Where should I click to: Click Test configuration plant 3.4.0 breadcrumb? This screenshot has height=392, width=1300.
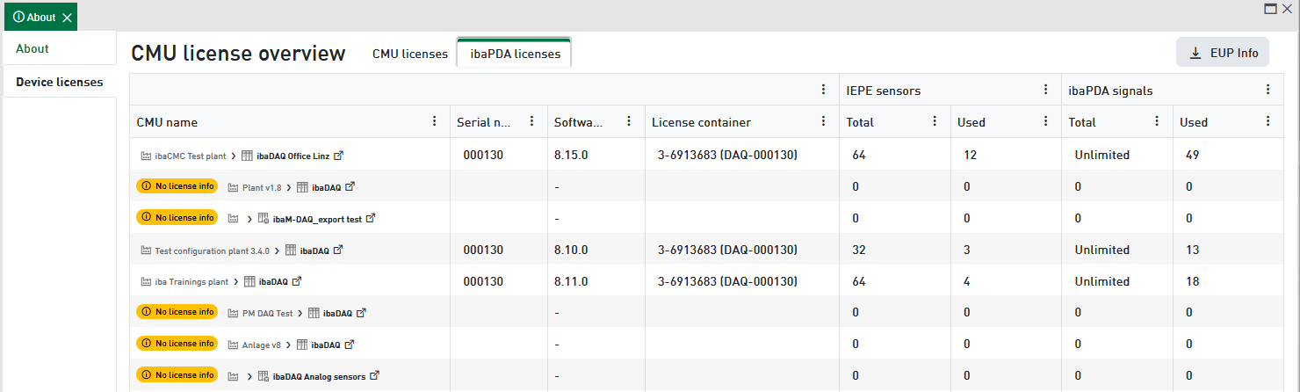coord(212,250)
